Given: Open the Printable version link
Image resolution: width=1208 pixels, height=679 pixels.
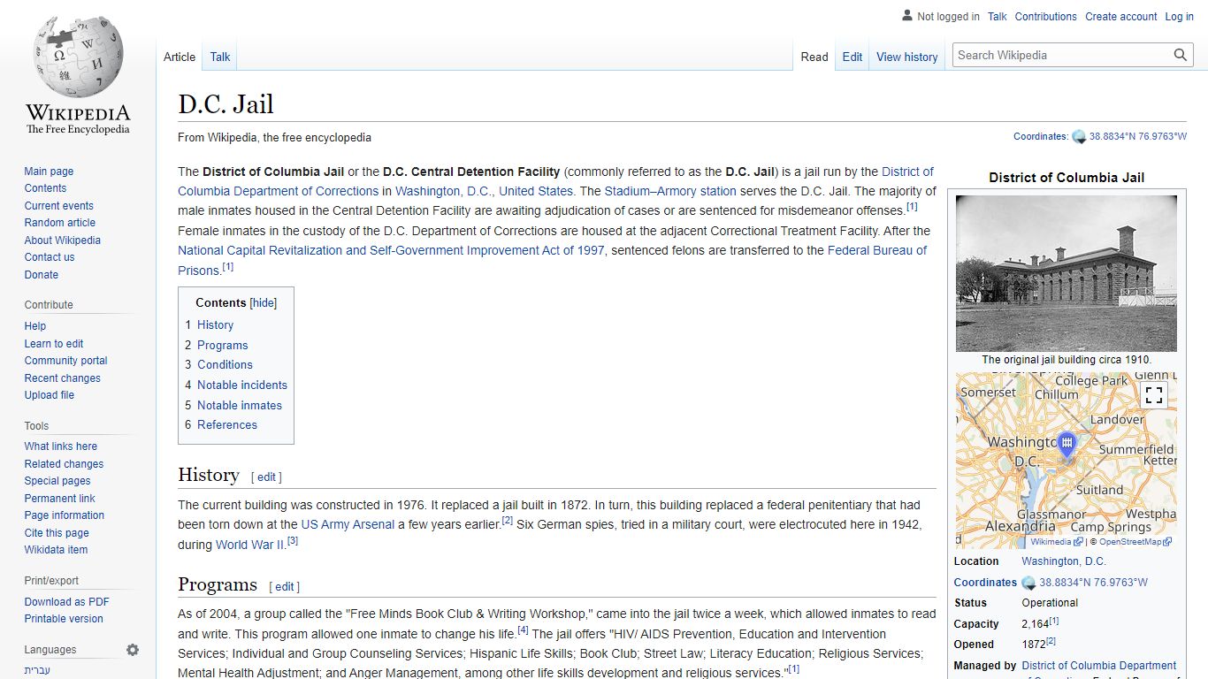Looking at the screenshot, I should [64, 619].
